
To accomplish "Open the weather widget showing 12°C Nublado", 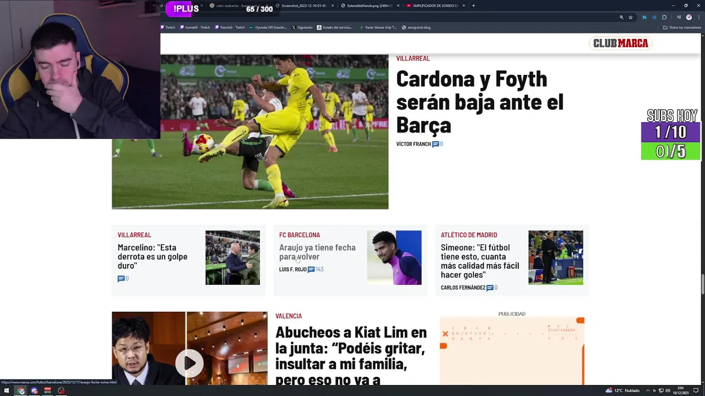I will (622, 391).
